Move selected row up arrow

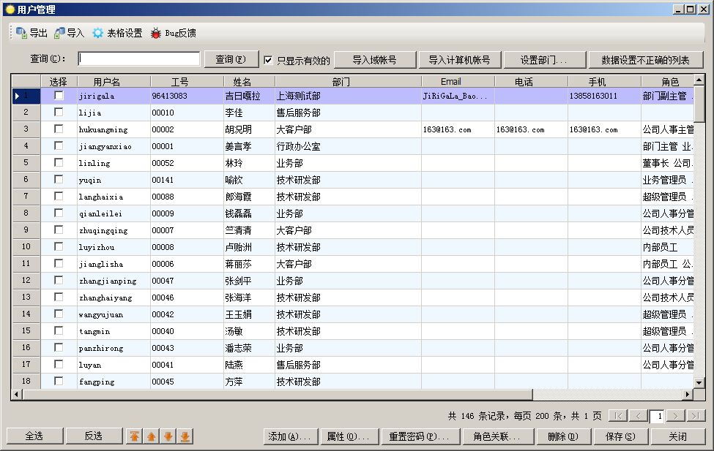(x=151, y=436)
